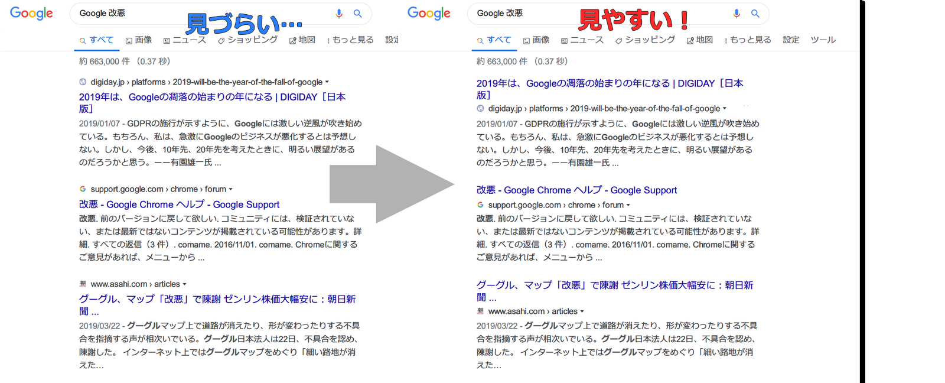The image size is (945, 383).
Task: Open DIGIDAY 2019年は result title, left page
Action: (213, 102)
